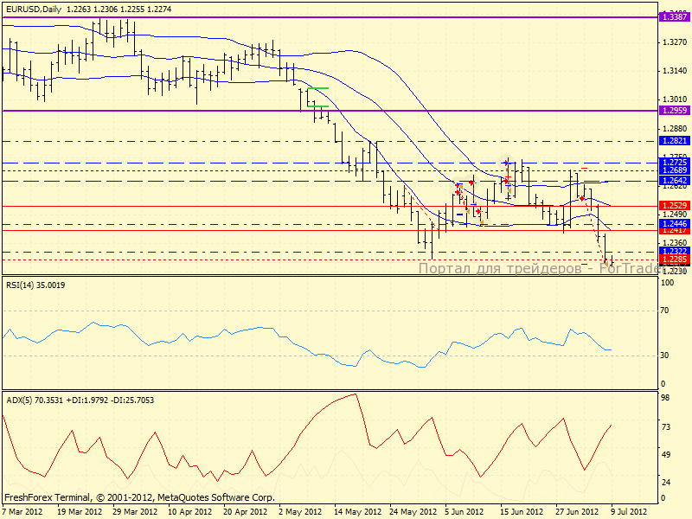This screenshot has width=692, height=519.
Task: Select the ADX 98 scale label
Action: 666,397
